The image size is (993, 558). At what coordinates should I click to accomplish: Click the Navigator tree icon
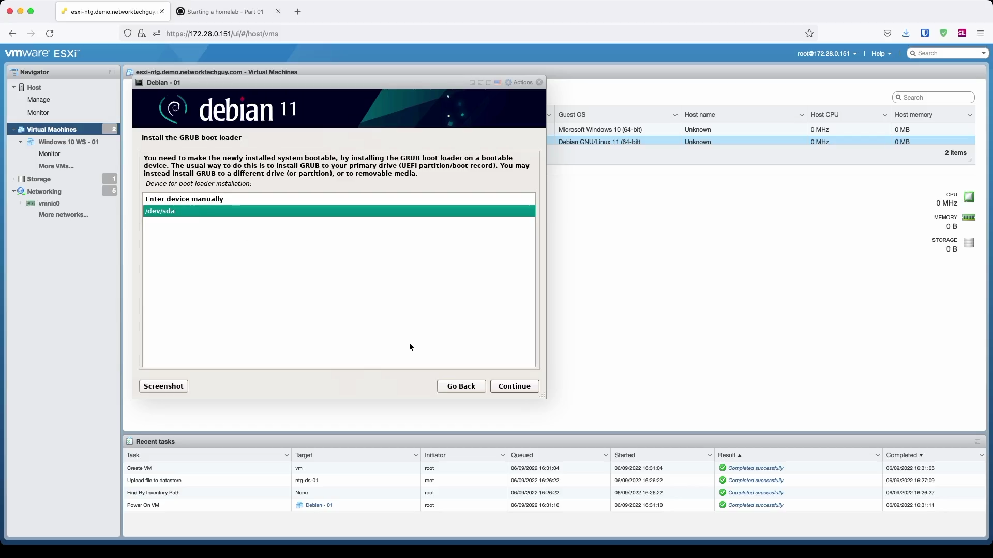click(14, 72)
